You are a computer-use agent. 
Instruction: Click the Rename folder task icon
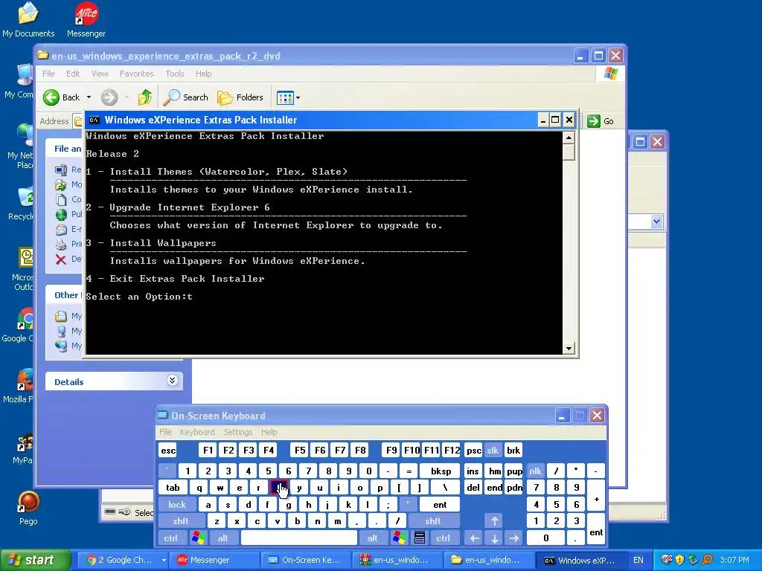coord(61,170)
